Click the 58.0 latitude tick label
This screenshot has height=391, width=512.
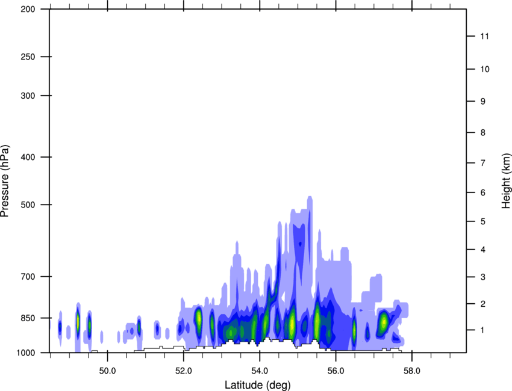(412, 371)
